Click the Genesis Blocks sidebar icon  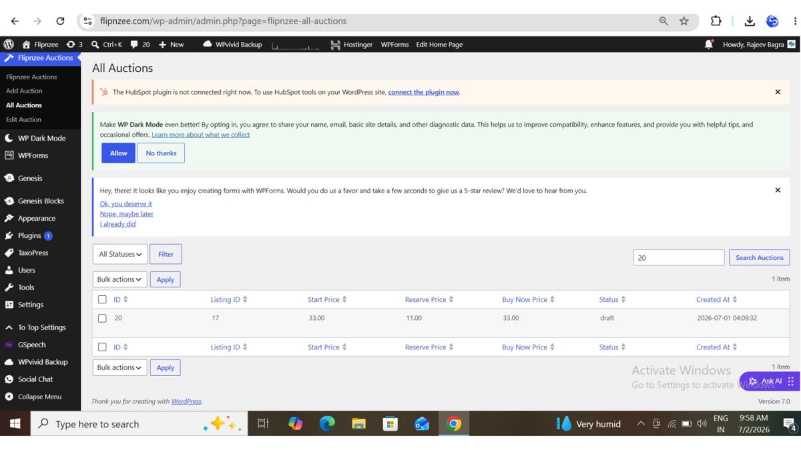[9, 201]
